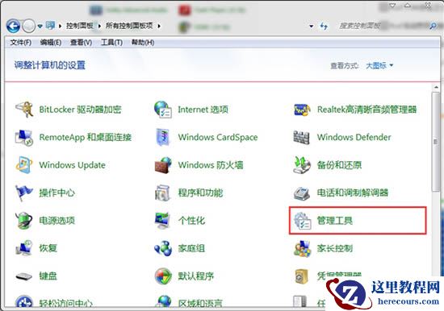Expand the arrow after 所有控制面板项 breadcrumb
This screenshot has height=311, width=444.
pos(159,26)
